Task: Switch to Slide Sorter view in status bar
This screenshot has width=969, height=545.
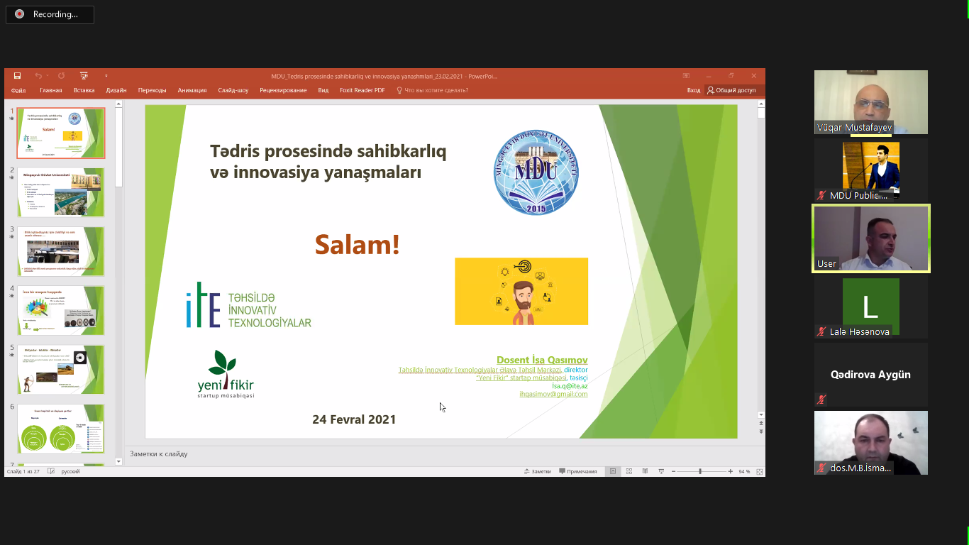Action: coord(629,471)
